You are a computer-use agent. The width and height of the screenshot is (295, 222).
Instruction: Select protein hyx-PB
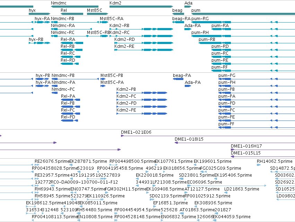point(43,76)
